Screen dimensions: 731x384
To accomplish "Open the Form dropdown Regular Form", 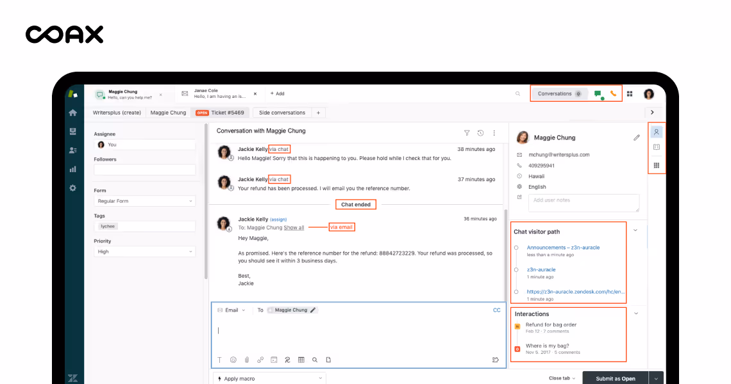I will 144,201.
